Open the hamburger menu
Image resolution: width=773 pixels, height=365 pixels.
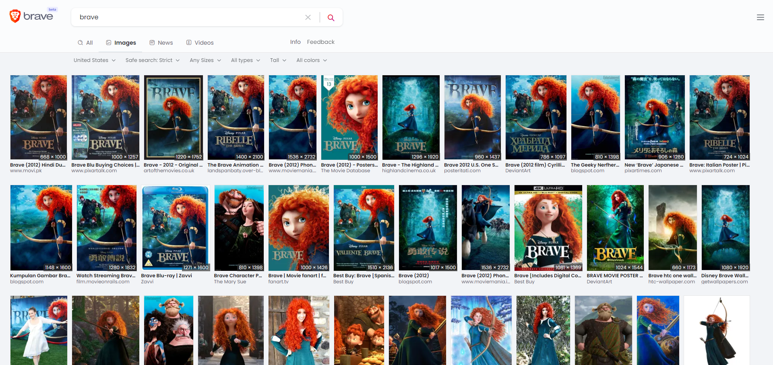[x=761, y=17]
